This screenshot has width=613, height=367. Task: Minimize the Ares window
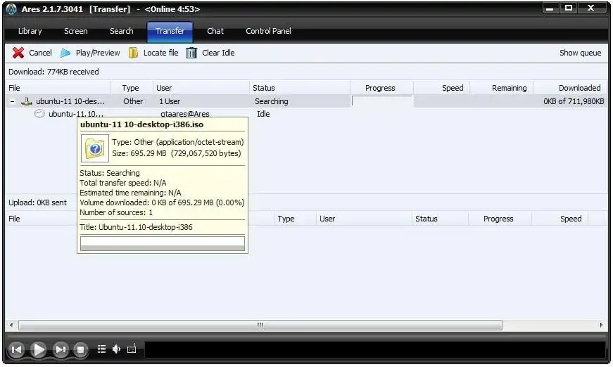pyautogui.click(x=550, y=8)
